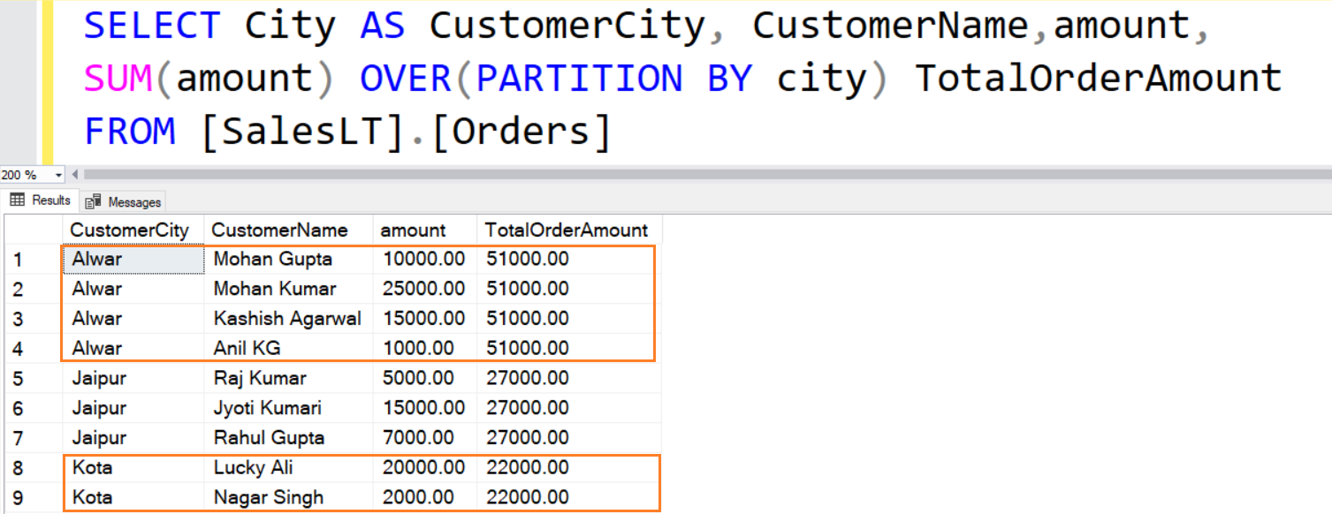Click the Anil KG cell
1332x514 pixels.
pyautogui.click(x=288, y=348)
